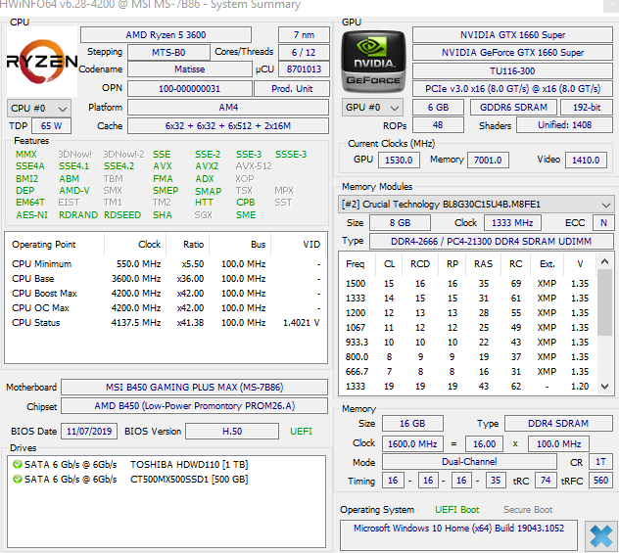Expand the Crucial Technology memory module dropdown
The width and height of the screenshot is (619, 553).
coord(475,205)
